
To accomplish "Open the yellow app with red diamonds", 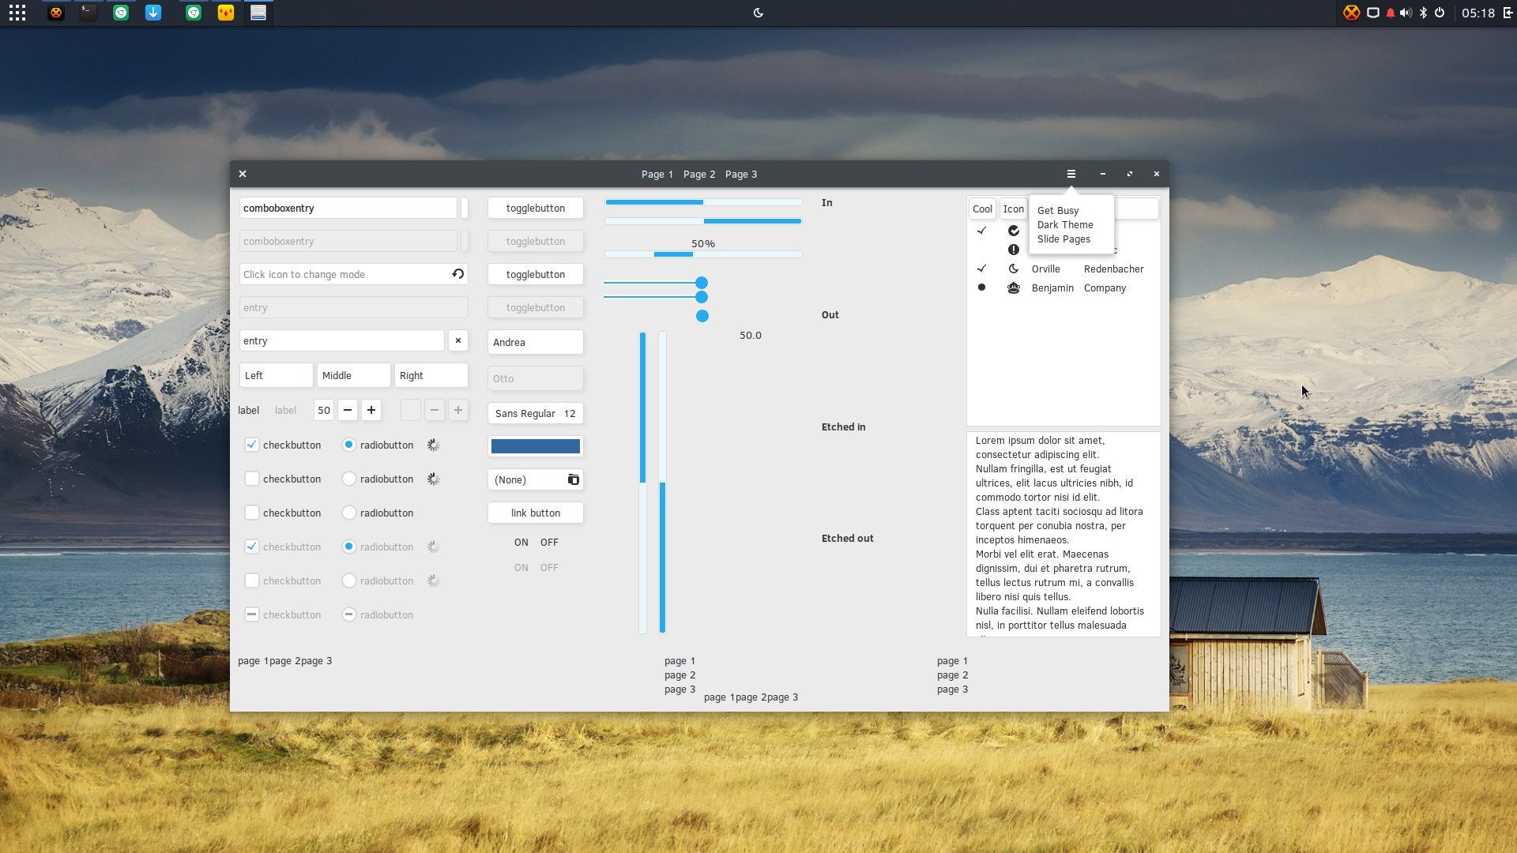I will coord(226,13).
